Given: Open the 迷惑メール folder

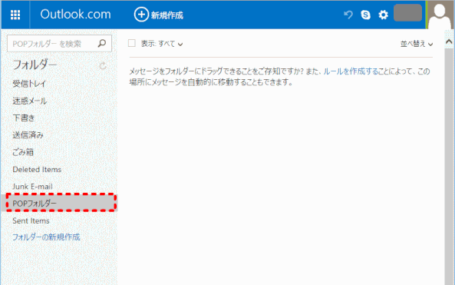Looking at the screenshot, I should tap(30, 101).
